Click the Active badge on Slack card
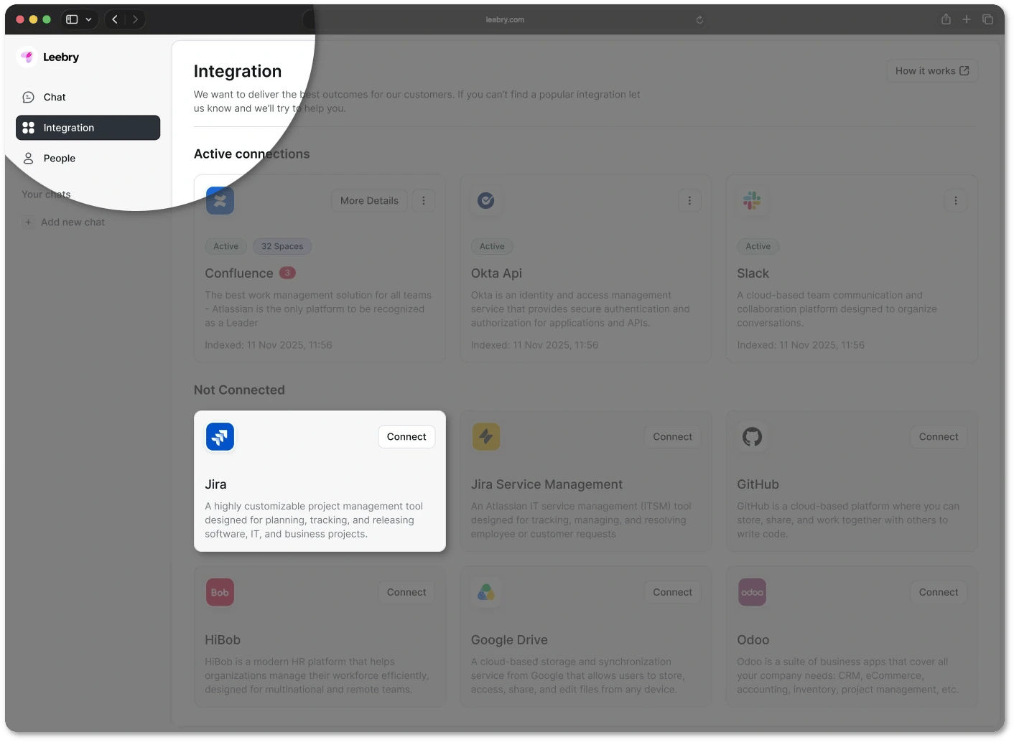This screenshot has width=1014, height=742. [758, 246]
